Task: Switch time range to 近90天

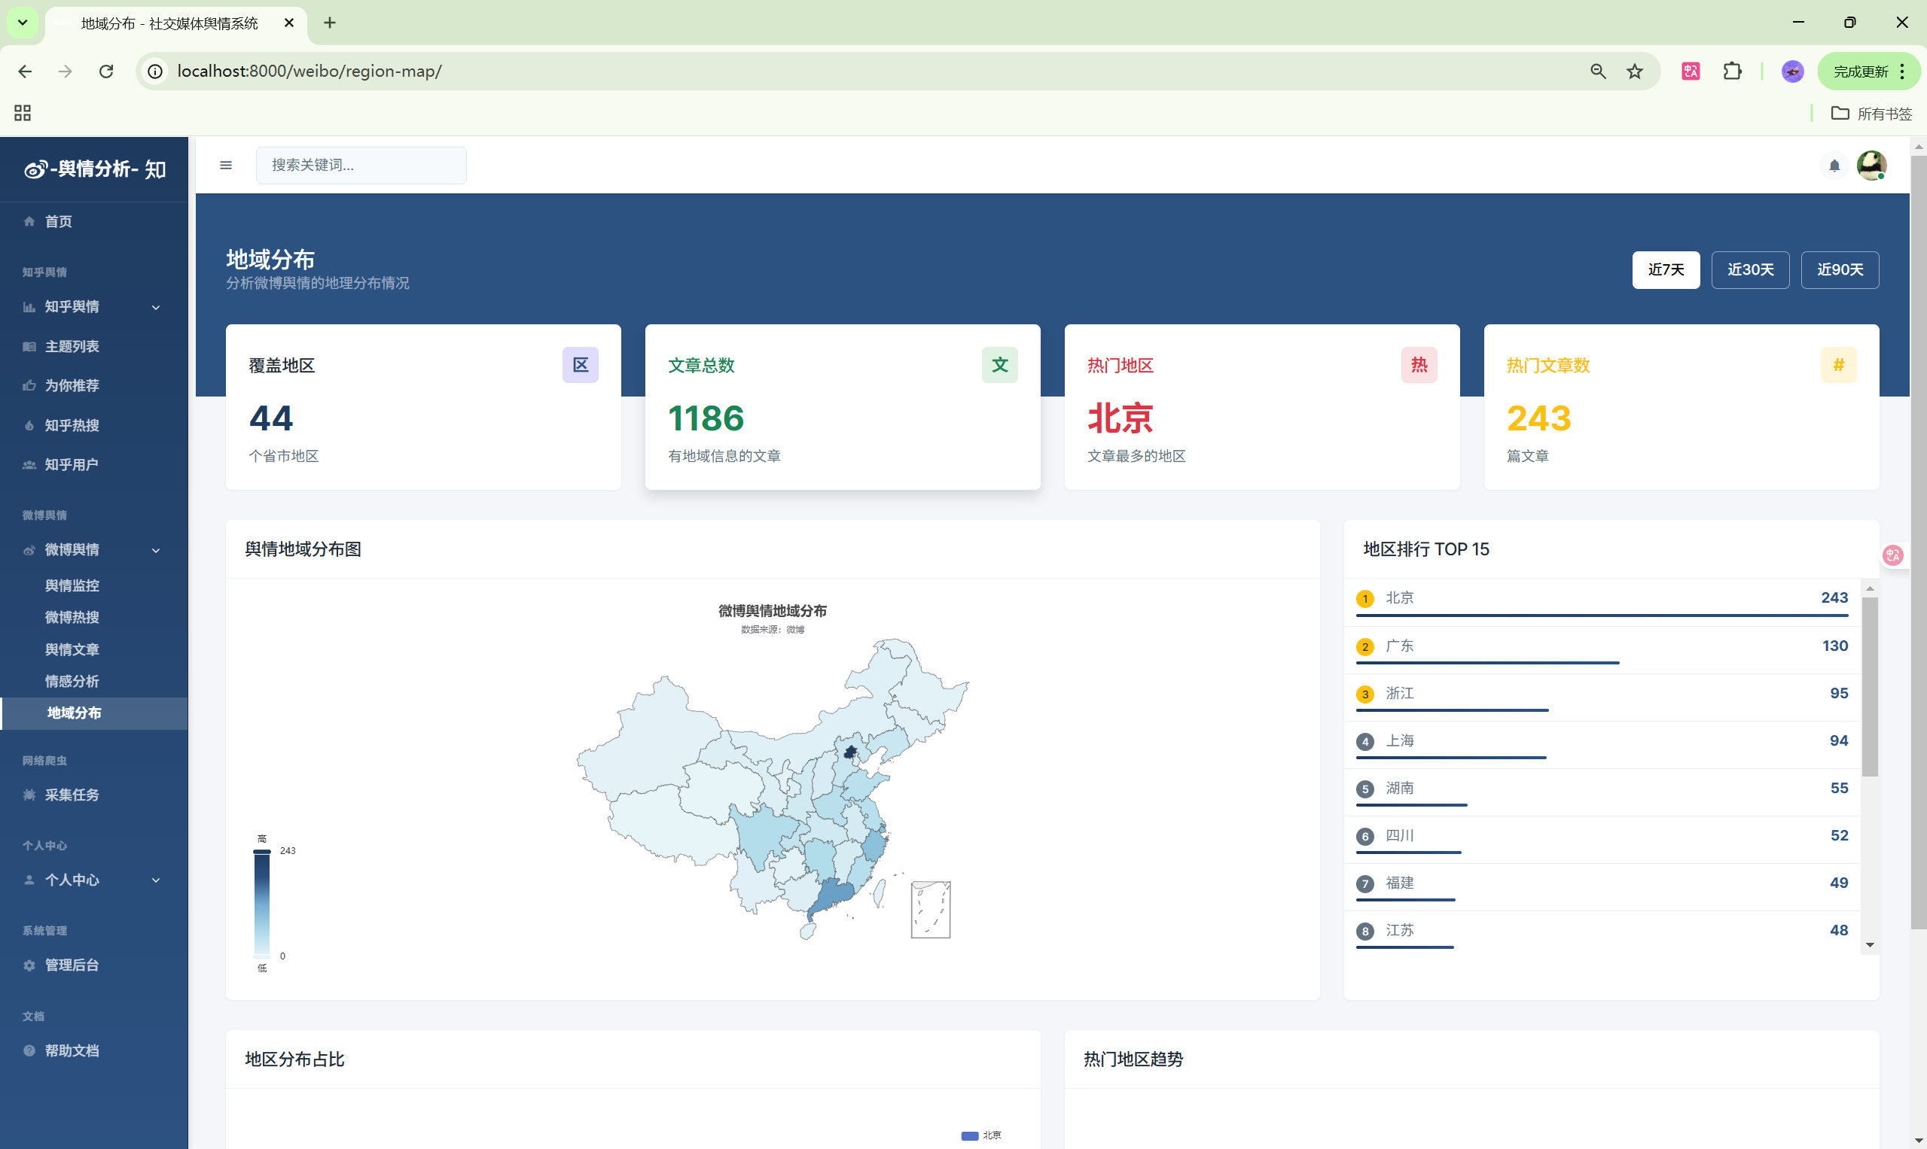Action: click(1840, 269)
